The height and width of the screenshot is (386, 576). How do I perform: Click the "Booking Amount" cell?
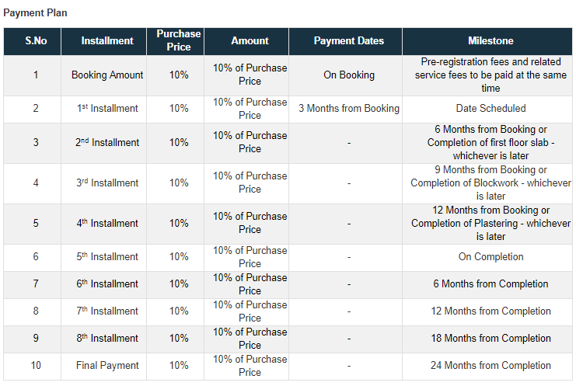pyautogui.click(x=107, y=75)
